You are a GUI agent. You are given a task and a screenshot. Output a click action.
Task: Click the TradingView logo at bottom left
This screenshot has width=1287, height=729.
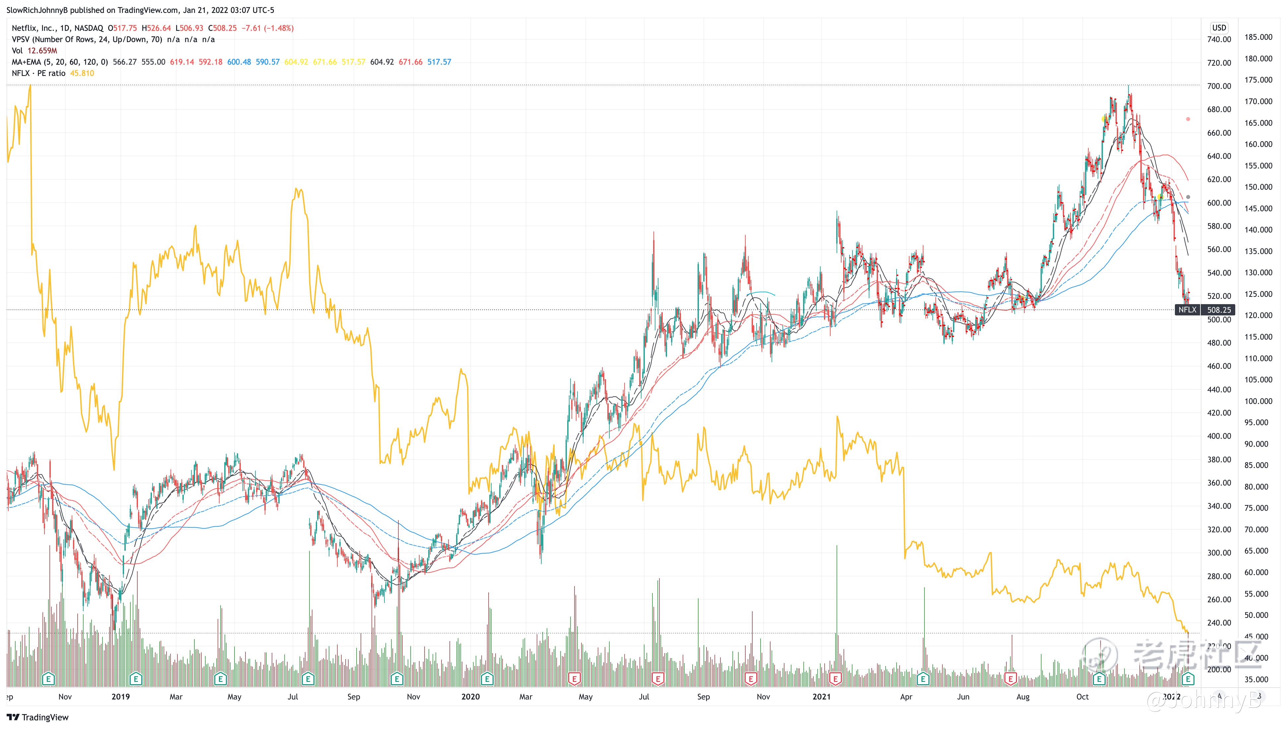click(x=37, y=717)
